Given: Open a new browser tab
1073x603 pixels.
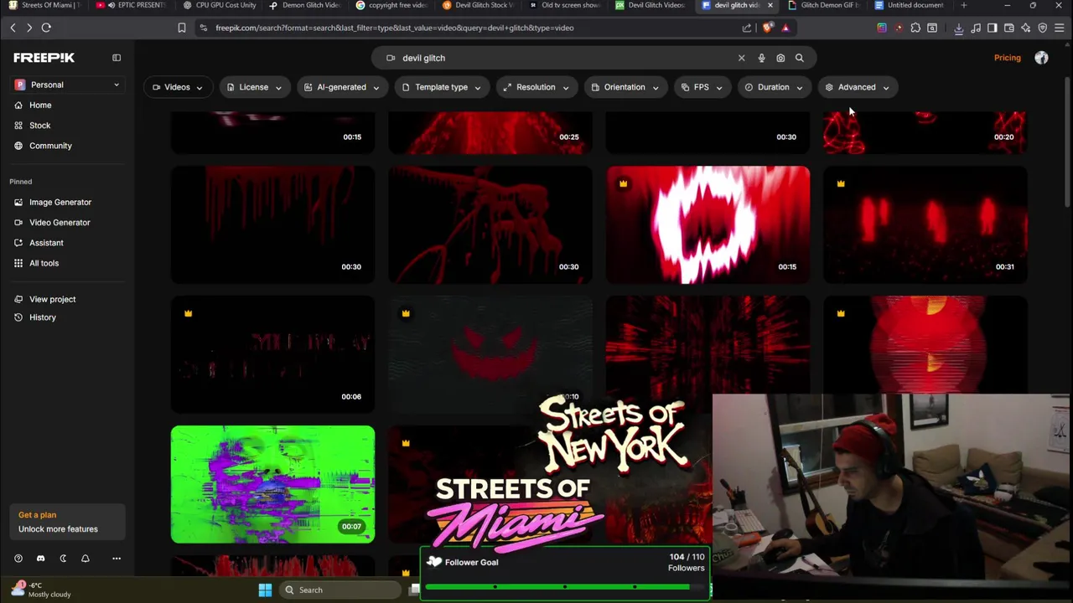Looking at the screenshot, I should (963, 5).
